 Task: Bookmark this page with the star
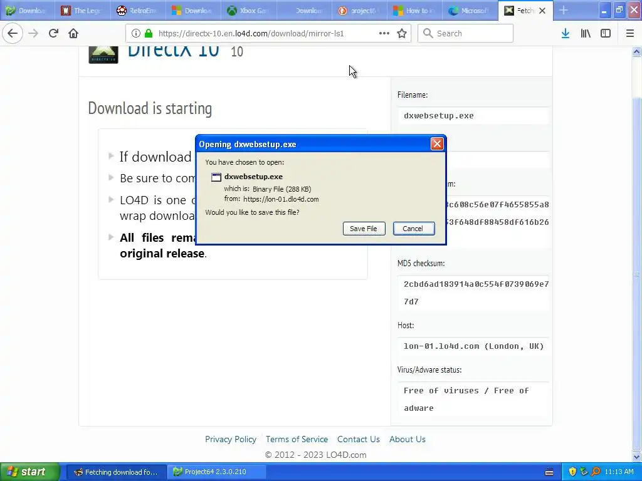(402, 33)
